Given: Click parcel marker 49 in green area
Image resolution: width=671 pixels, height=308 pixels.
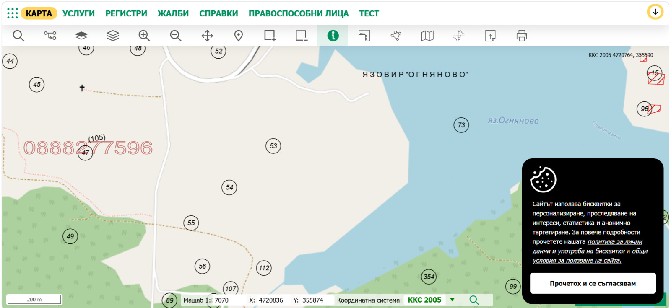Looking at the screenshot, I should [70, 236].
